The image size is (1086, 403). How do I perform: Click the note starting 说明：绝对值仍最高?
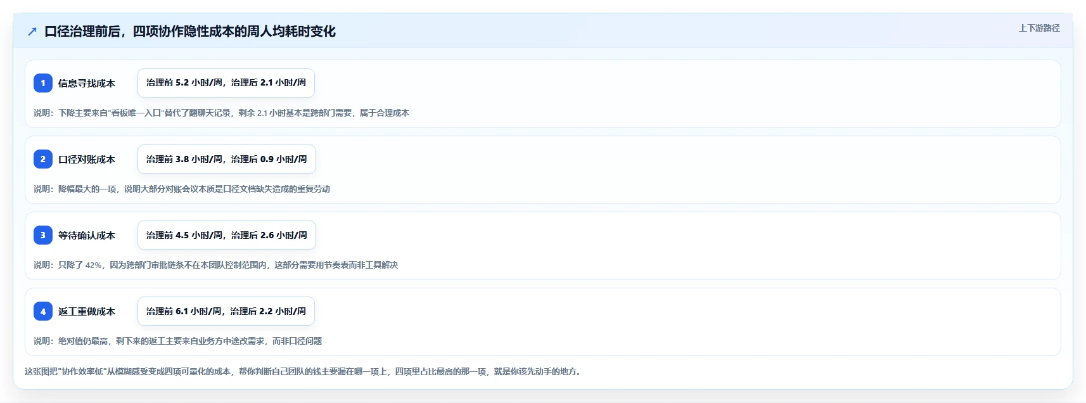pyautogui.click(x=177, y=341)
